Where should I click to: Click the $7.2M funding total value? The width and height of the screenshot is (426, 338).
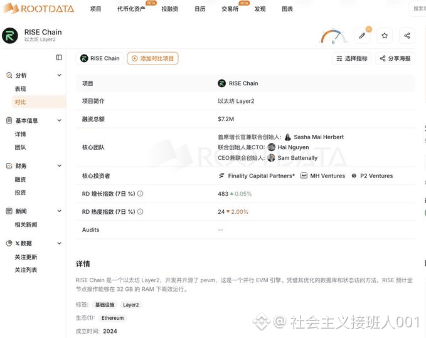click(226, 119)
